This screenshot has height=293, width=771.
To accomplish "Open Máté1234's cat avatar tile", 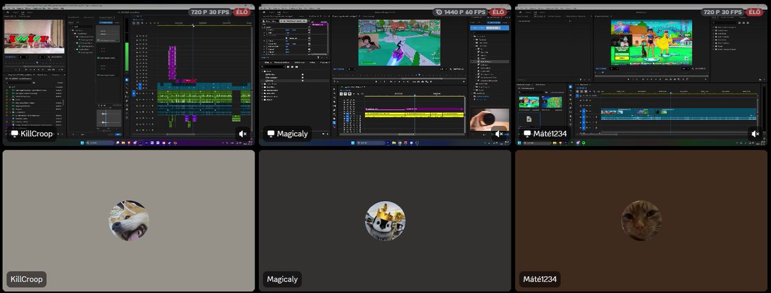I will [641, 220].
